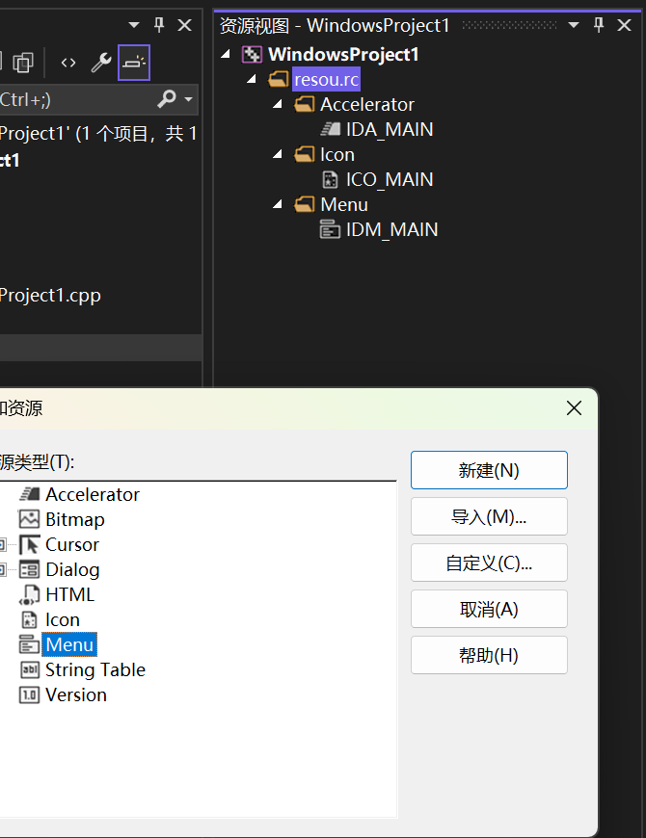This screenshot has width=646, height=838.
Task: Select the ICO_MAIN icon resource
Action: pos(389,179)
